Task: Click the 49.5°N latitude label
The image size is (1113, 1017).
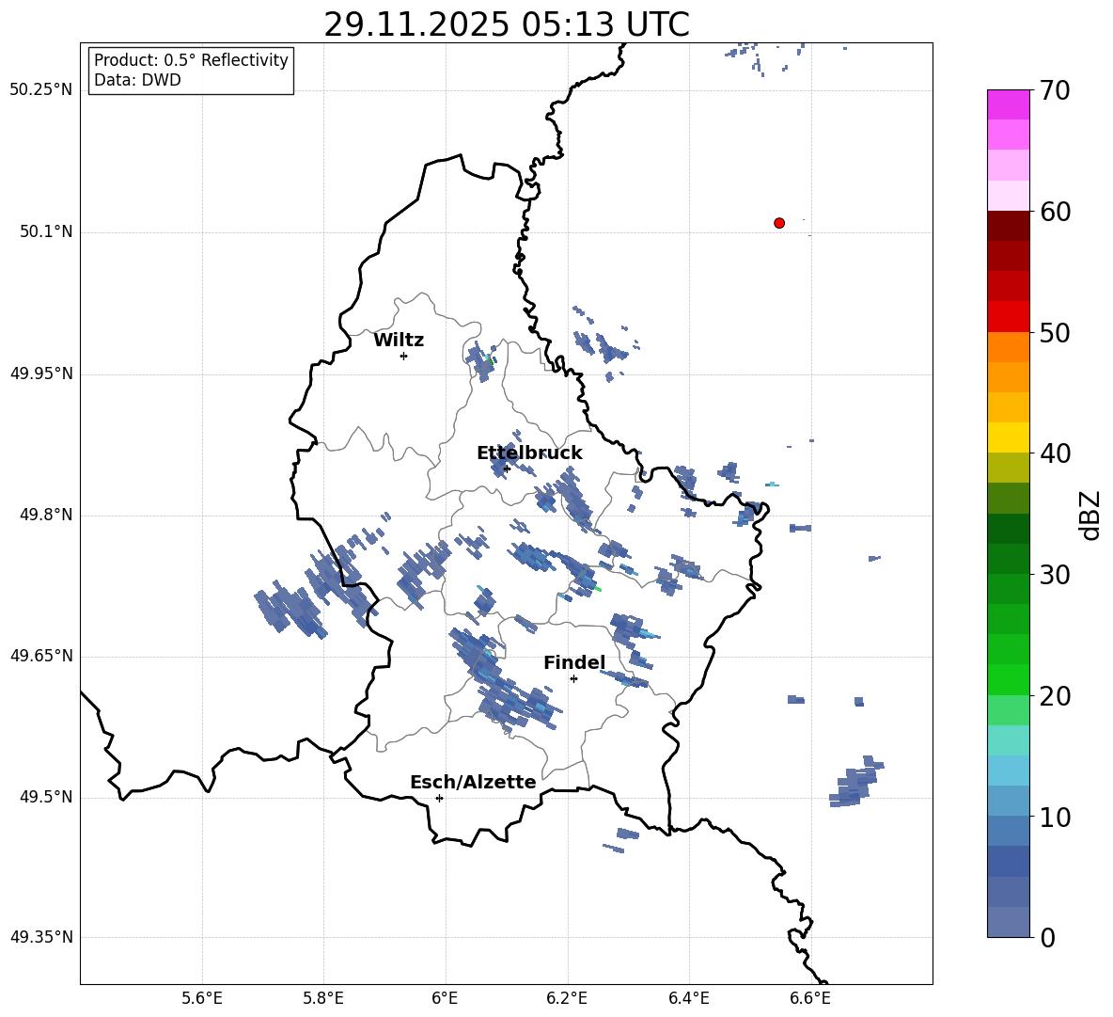Action: point(46,797)
